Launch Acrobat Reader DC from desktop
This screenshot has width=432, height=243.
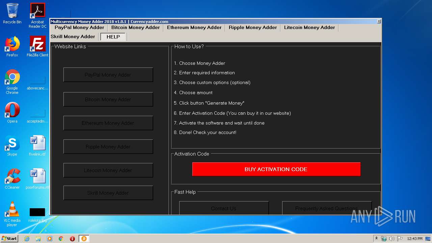click(x=37, y=16)
